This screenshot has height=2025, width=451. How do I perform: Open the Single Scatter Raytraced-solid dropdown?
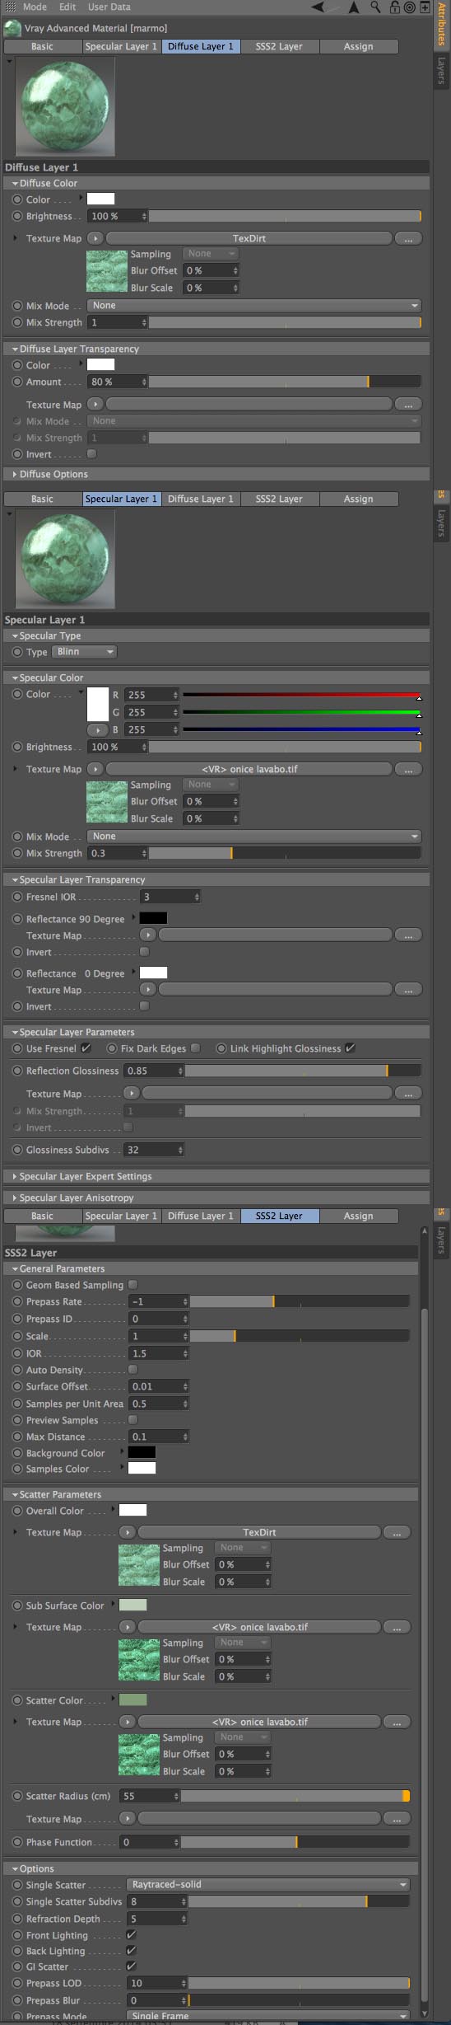pos(268,1884)
